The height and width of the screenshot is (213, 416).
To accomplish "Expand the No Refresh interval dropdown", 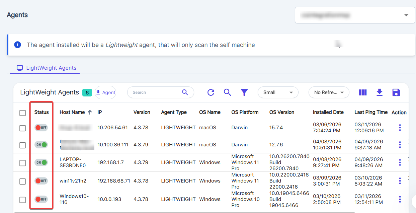I will tap(329, 92).
